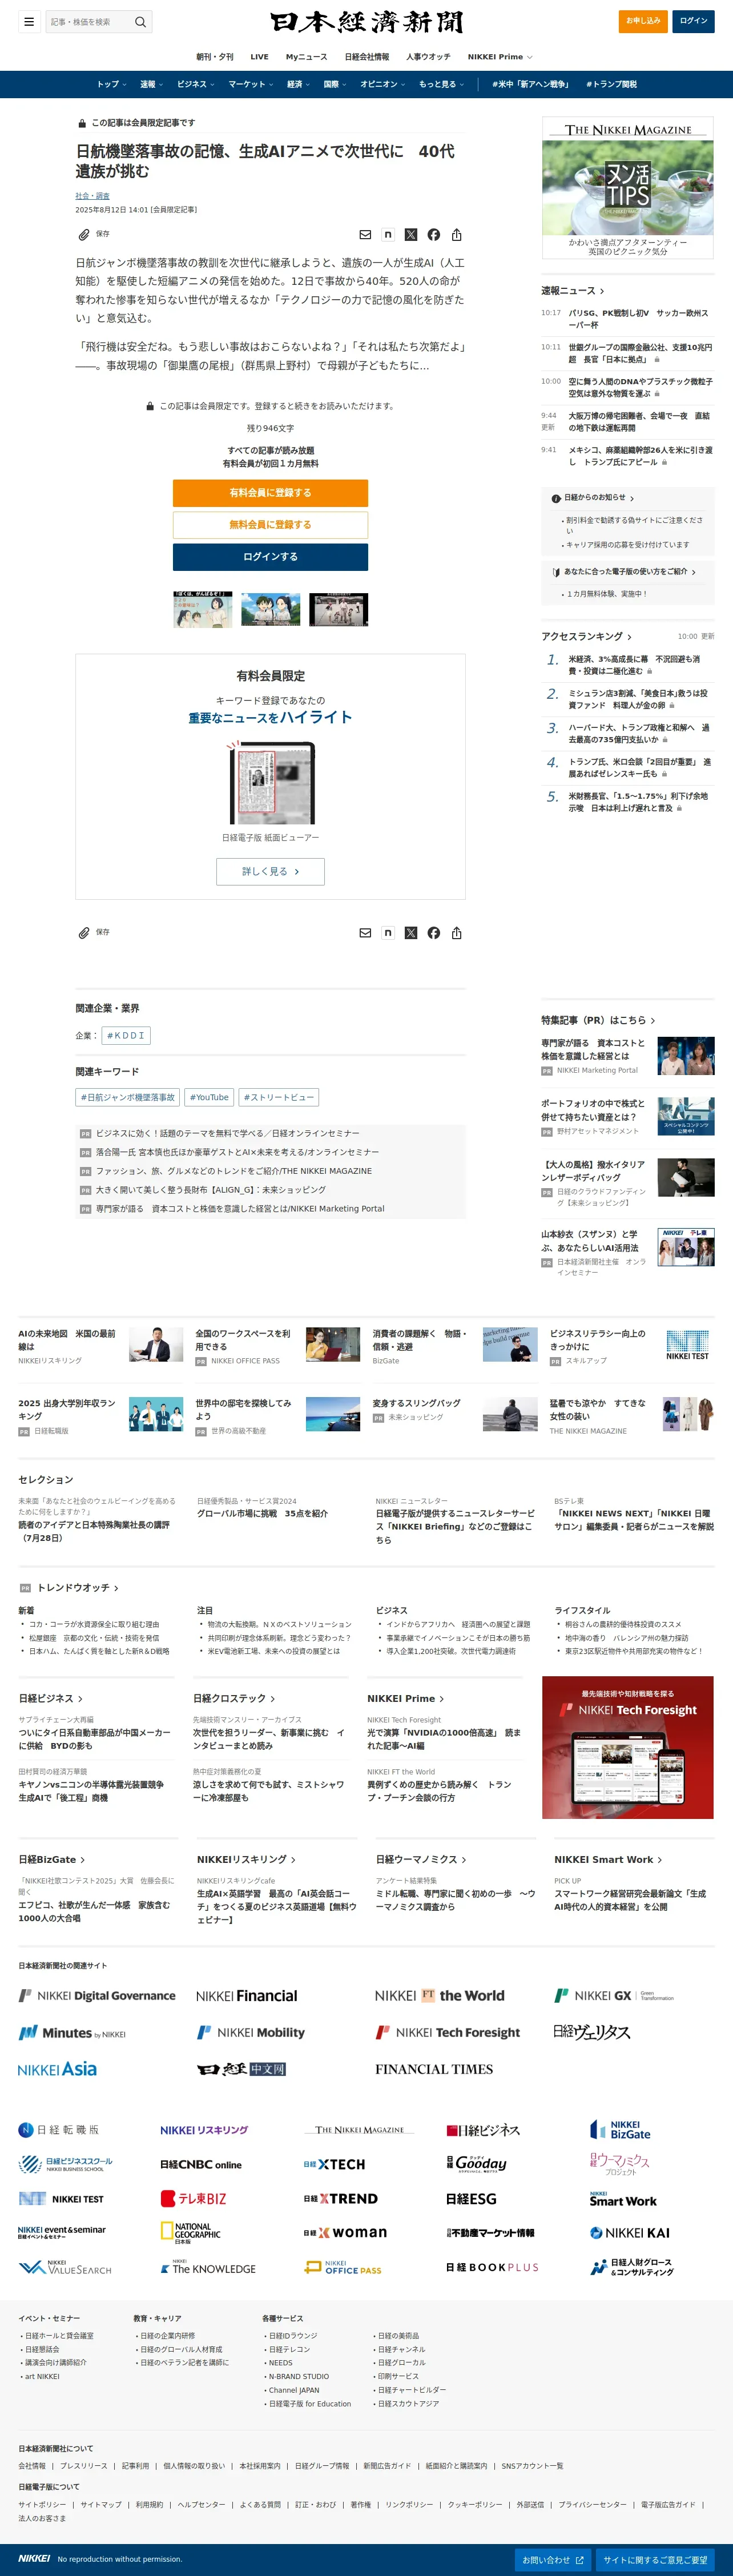This screenshot has width=733, height=2576.
Task: Open the NIKKEI Tech Foresight ad banner
Action: pyautogui.click(x=628, y=1747)
